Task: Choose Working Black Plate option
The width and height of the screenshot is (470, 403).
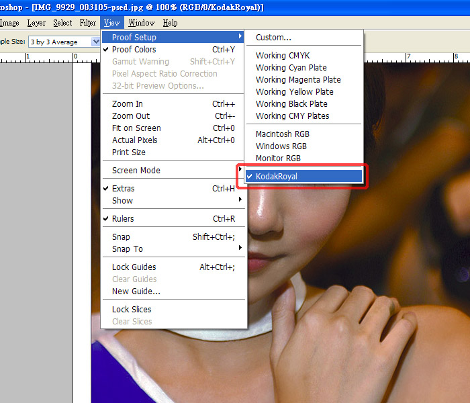Action: 291,104
